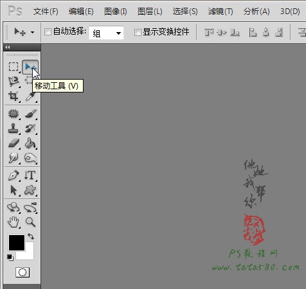Select the Eraser tool
The height and width of the screenshot is (289, 306).
(x=14, y=143)
